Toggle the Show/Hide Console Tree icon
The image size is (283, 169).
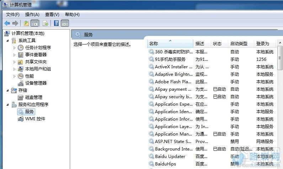pos(34,23)
